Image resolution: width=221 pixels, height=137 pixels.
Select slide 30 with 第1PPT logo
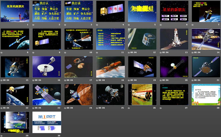(47, 122)
